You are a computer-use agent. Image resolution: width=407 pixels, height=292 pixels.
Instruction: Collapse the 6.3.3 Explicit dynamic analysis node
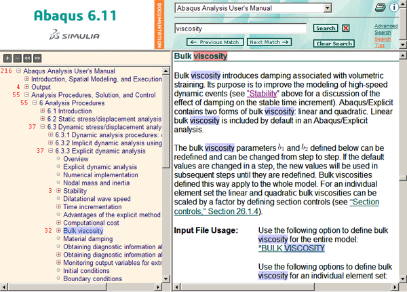(x=51, y=151)
